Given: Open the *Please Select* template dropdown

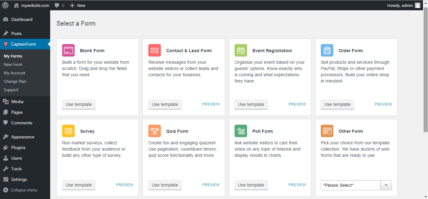Looking at the screenshot, I should pos(356,185).
